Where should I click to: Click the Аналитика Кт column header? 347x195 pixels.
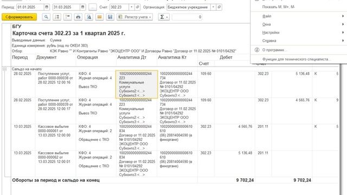(x=172, y=57)
